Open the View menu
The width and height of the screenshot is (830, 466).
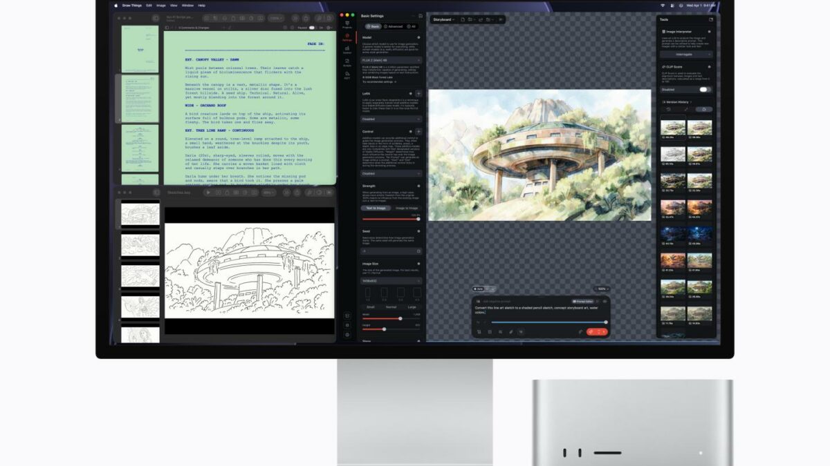click(174, 5)
